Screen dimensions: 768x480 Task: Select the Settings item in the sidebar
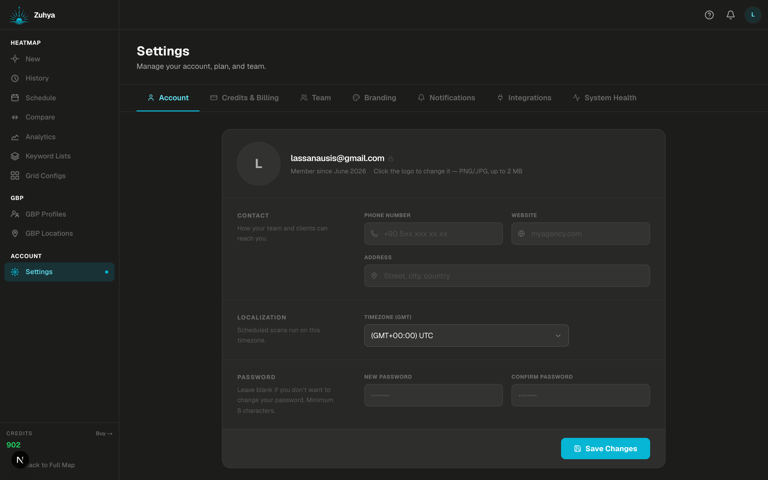point(59,272)
